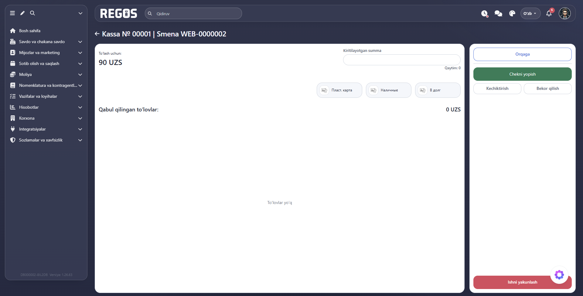Click the back arrow beside Kassa title
Image resolution: width=583 pixels, height=296 pixels.
click(97, 34)
